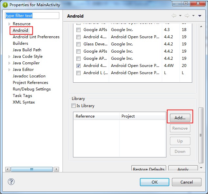Click the type filter text field

tap(32, 16)
